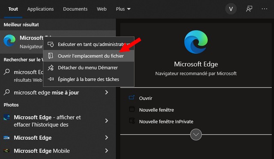The height and width of the screenshot is (159, 274).
Task: Click the Edge icon in best result
Action: point(9,40)
